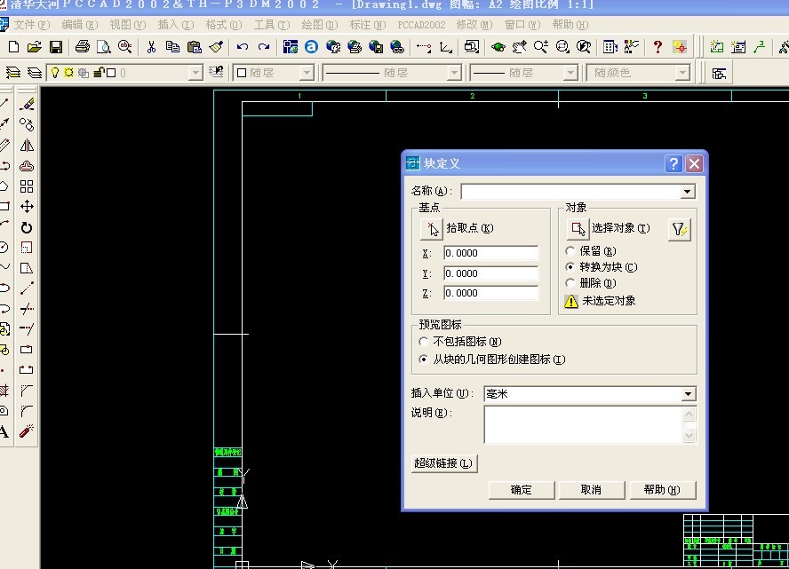Click the Y coordinate input field
Screen dimensions: 789x569
[x=490, y=273]
